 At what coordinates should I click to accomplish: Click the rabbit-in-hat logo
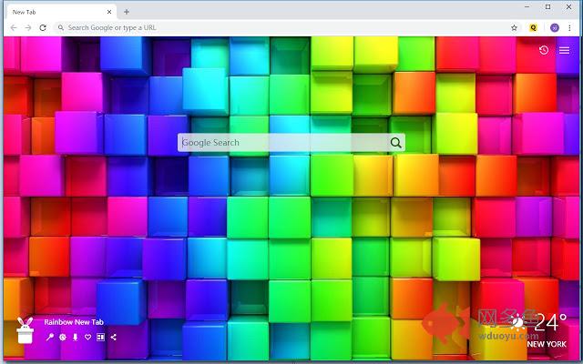tap(26, 330)
